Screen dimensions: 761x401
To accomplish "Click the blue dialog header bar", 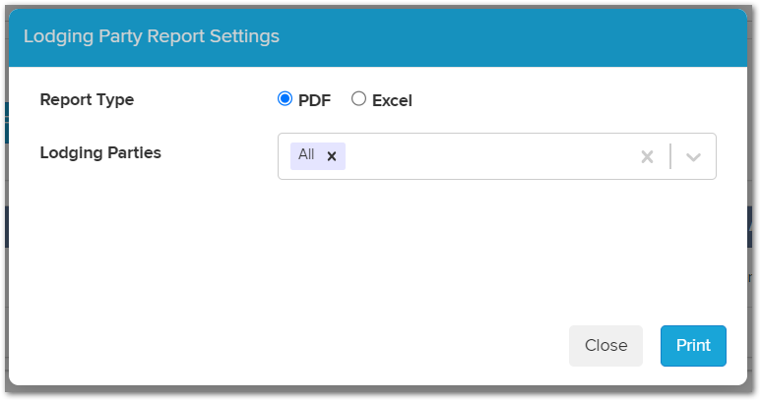I will coord(378,37).
